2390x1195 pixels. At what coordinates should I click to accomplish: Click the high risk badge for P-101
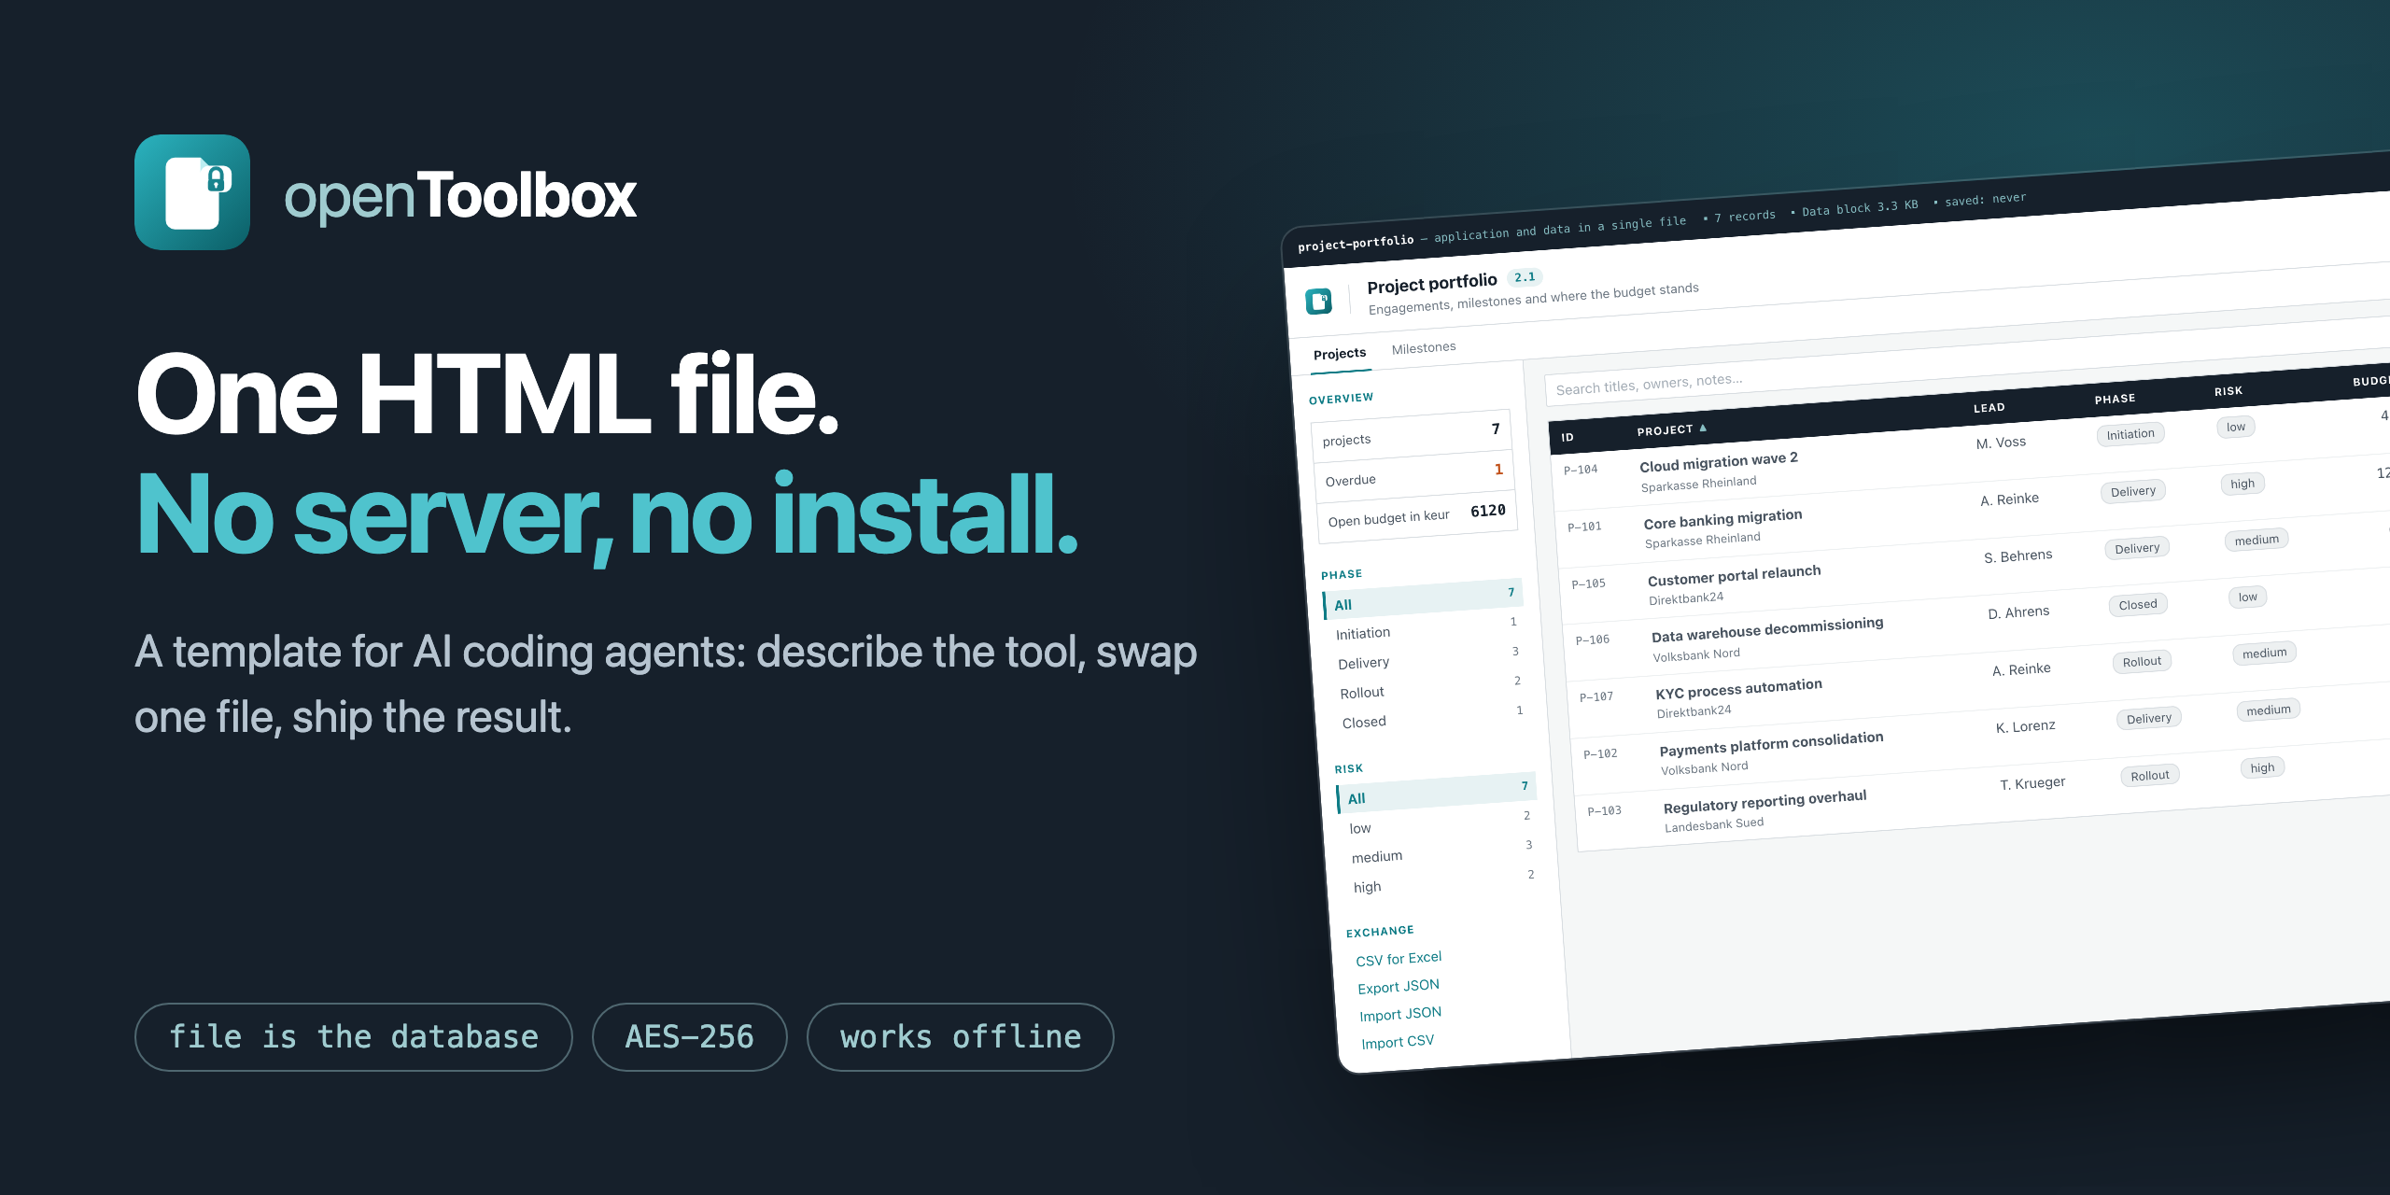click(2242, 484)
